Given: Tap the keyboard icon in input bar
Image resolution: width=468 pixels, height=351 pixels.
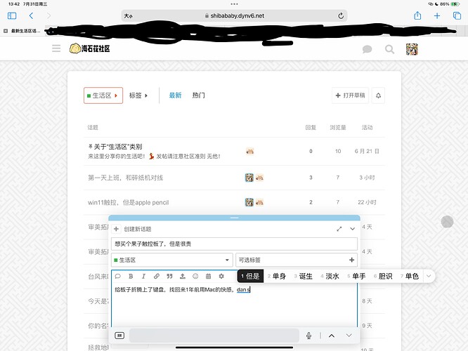Looking at the screenshot, I should [x=119, y=336].
